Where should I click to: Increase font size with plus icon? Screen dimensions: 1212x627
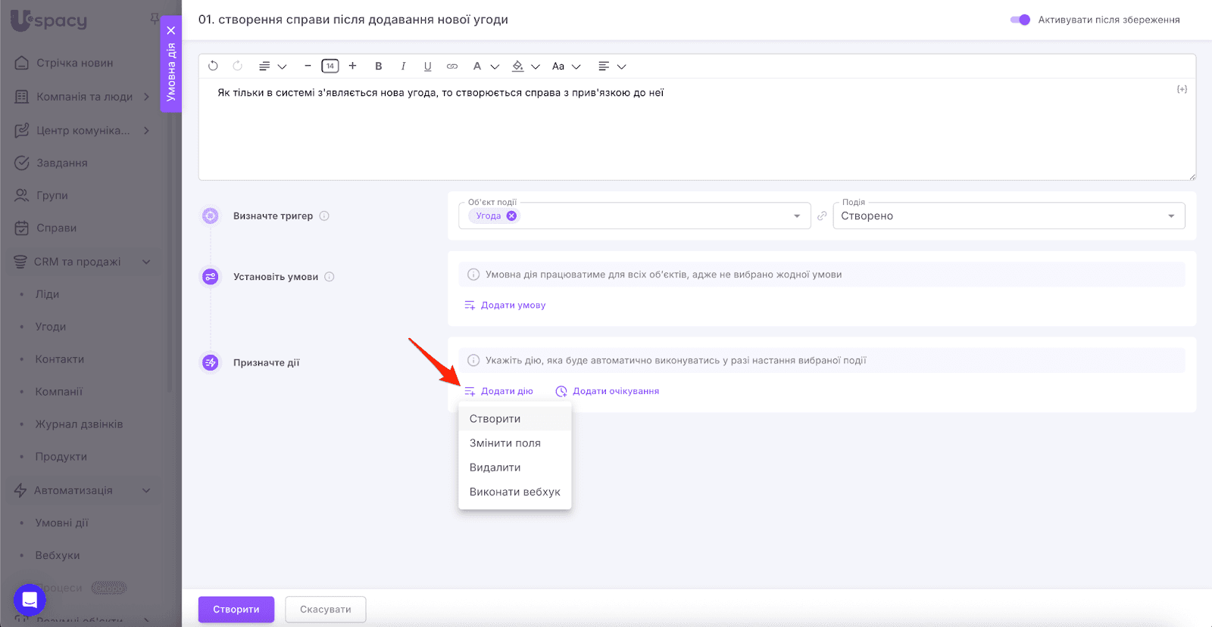(x=352, y=67)
